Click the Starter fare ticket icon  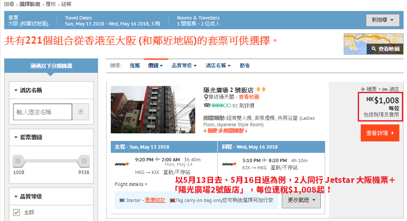tap(122, 200)
